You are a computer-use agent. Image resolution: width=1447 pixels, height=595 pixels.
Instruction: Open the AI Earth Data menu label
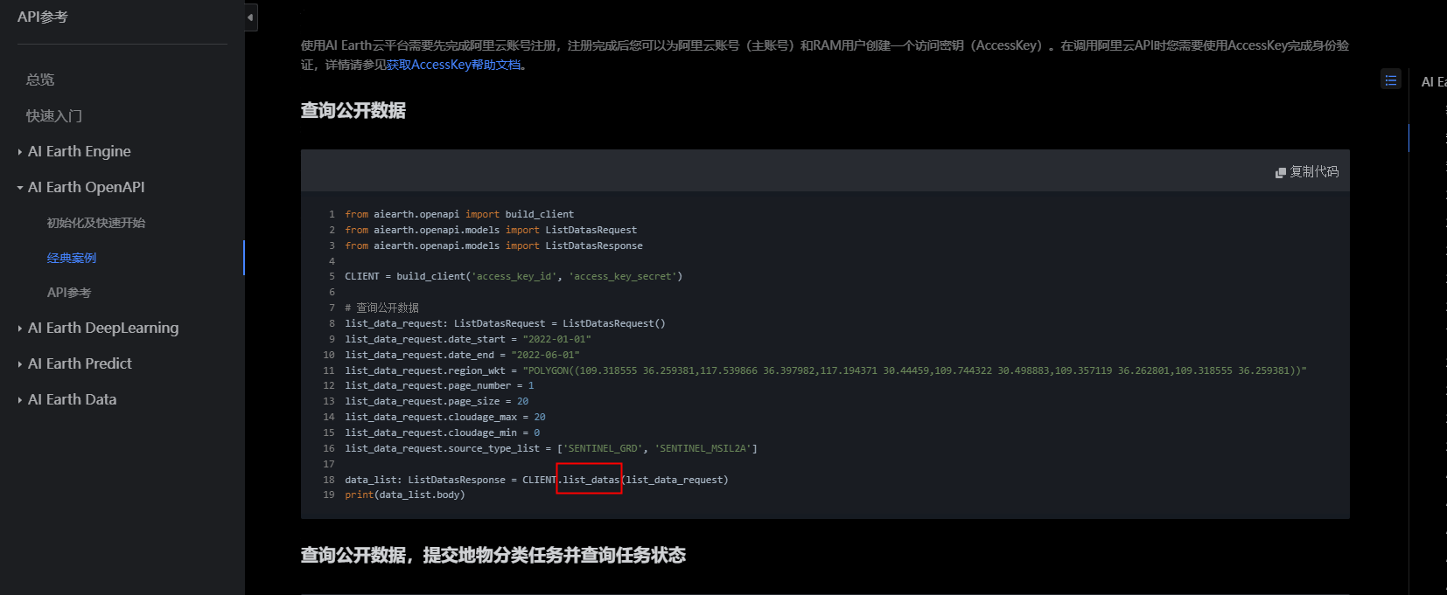72,399
